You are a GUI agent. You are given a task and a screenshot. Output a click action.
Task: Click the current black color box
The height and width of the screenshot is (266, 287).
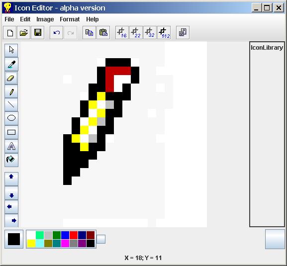point(14,239)
